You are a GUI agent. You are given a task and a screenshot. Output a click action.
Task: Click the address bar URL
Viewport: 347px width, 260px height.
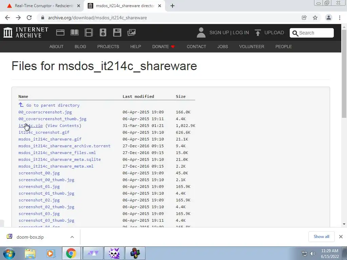tap(97, 18)
